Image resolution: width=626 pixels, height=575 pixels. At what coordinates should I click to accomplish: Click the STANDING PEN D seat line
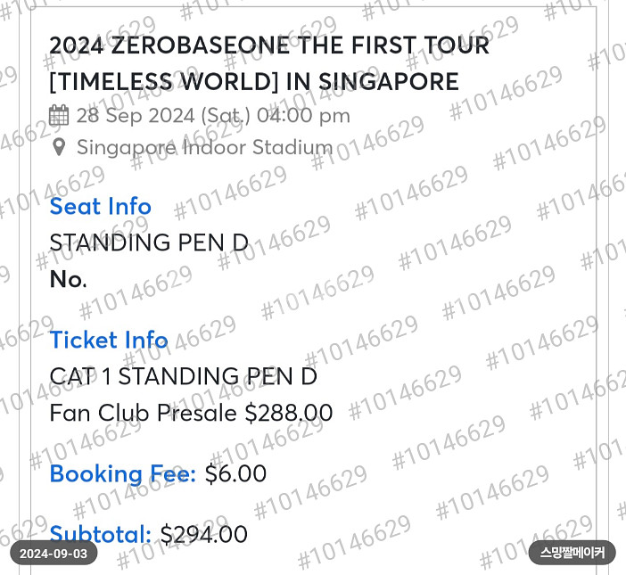[149, 242]
